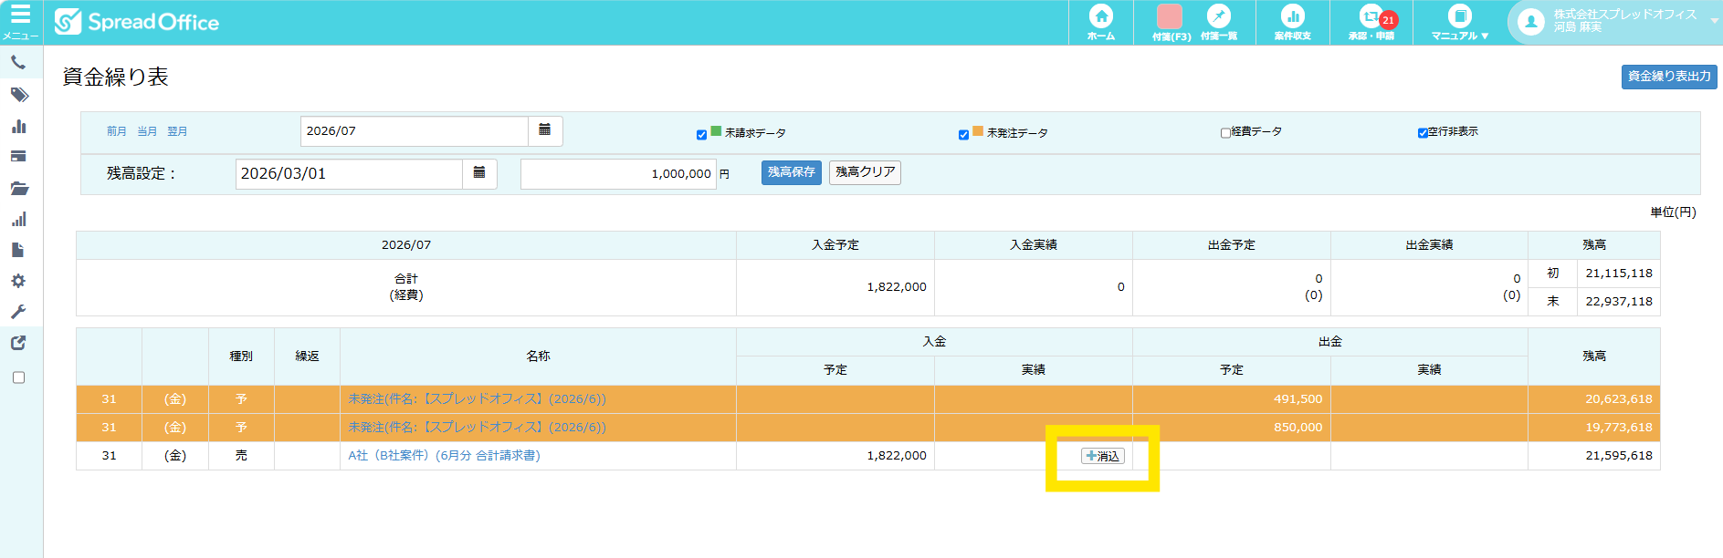Open 案件収支 chart icon
Viewport: 1723px width, 558px height.
pos(1292,22)
